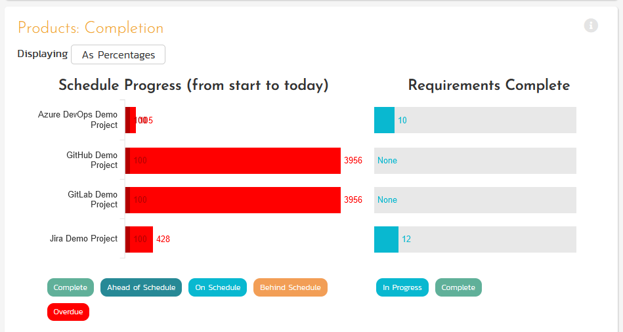Toggle the Complete requirements legend item
The width and height of the screenshot is (623, 332).
click(x=458, y=287)
